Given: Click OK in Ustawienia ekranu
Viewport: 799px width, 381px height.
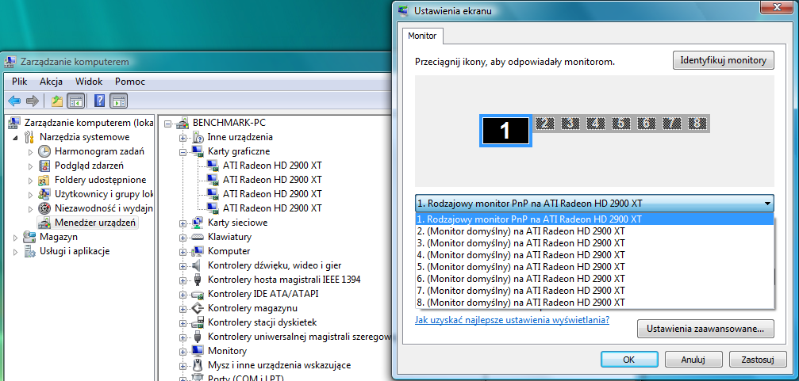Looking at the screenshot, I should coord(628,359).
